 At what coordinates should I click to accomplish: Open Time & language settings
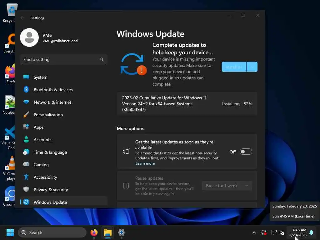coord(64,152)
